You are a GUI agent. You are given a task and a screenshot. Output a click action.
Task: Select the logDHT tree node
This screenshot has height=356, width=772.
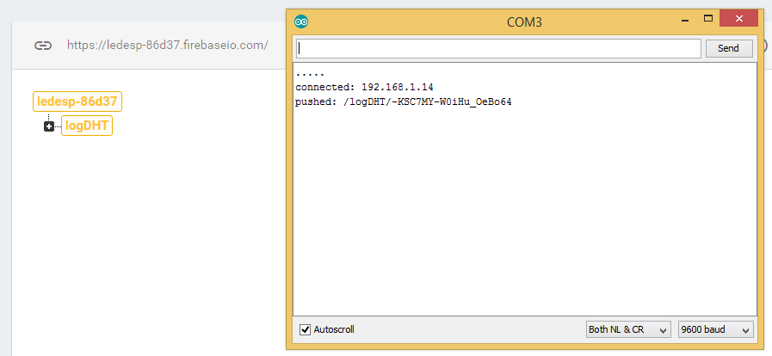(x=87, y=126)
